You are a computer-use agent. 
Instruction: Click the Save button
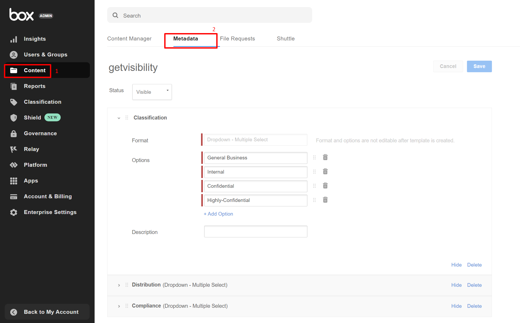479,66
